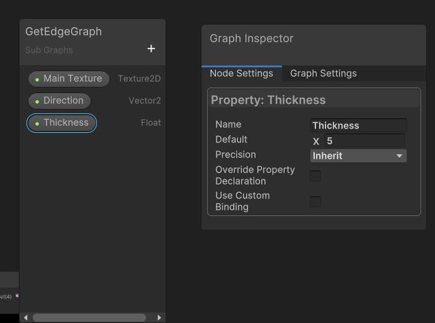Click the X label of the Default value
Image resolution: width=435 pixels, height=323 pixels.
click(316, 141)
